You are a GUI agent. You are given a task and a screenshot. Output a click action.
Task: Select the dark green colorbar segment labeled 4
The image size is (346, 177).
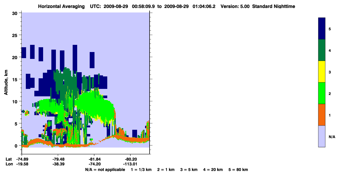322,50
